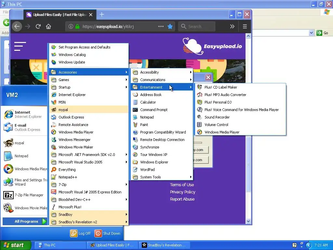
Task: Run Windows Update
Action: click(89, 62)
